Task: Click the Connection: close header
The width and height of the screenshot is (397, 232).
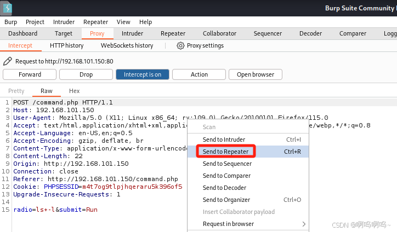Action: 46,171
